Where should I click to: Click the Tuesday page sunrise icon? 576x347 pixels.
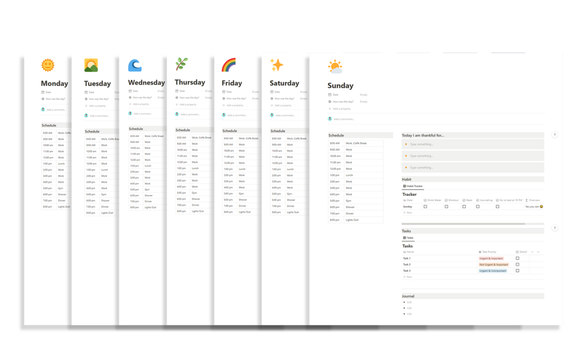(x=91, y=65)
